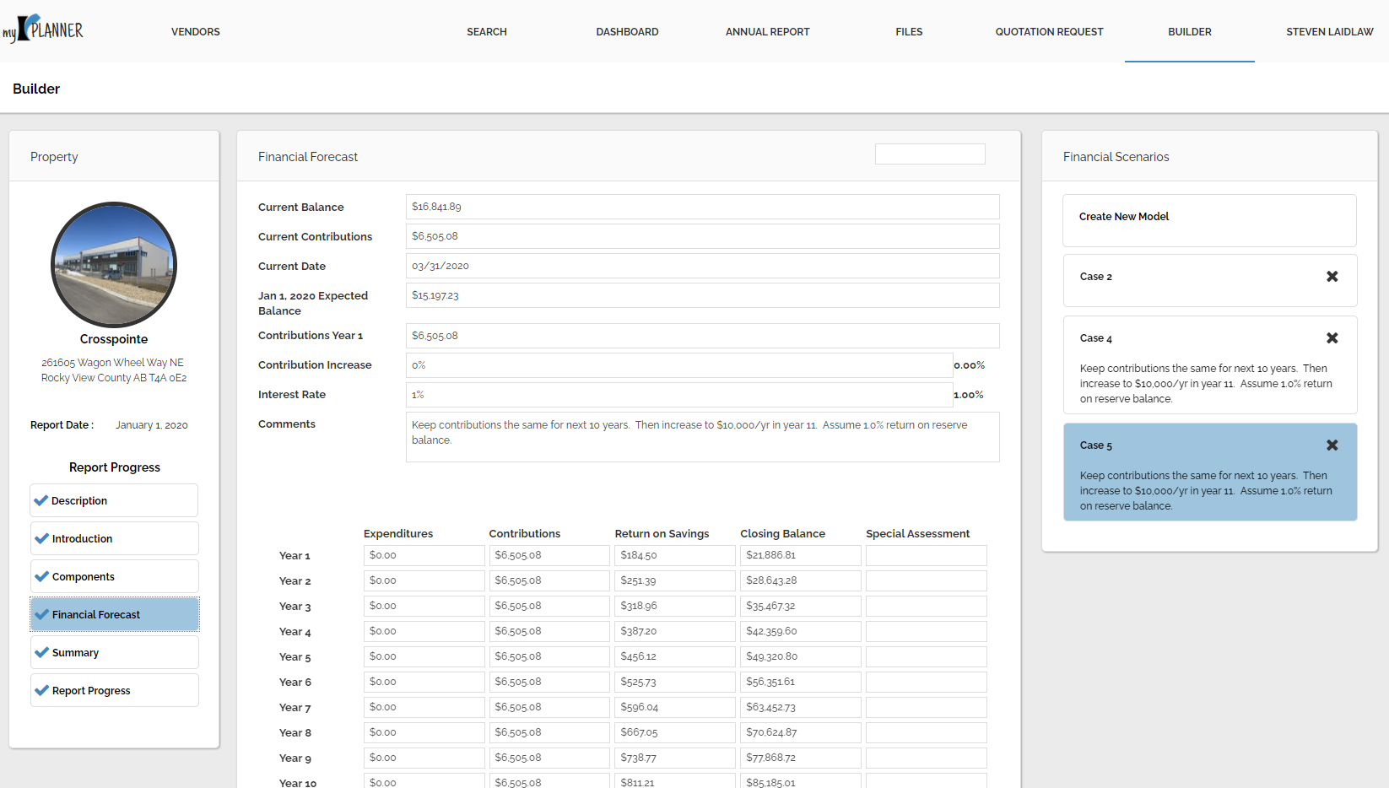Open the Introduction progress step
This screenshot has height=788, width=1389.
[115, 538]
